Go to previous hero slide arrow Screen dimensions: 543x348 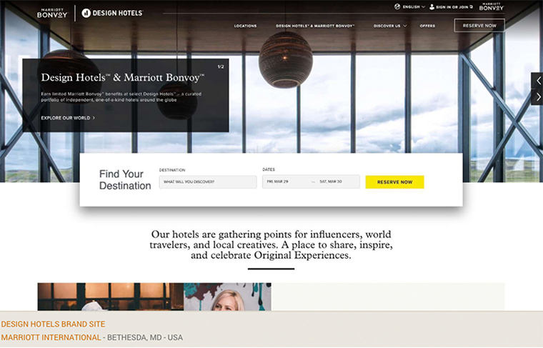click(538, 81)
